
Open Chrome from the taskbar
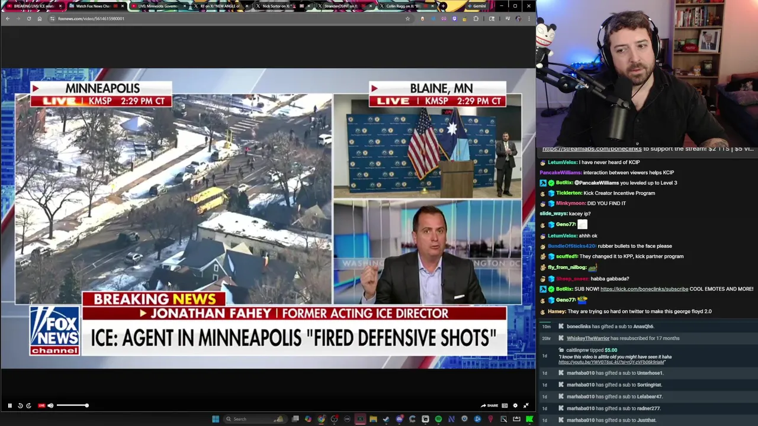[322, 419]
